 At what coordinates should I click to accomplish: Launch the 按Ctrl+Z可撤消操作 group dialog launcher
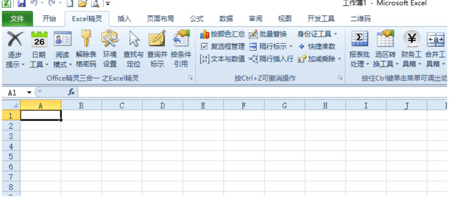click(340, 78)
